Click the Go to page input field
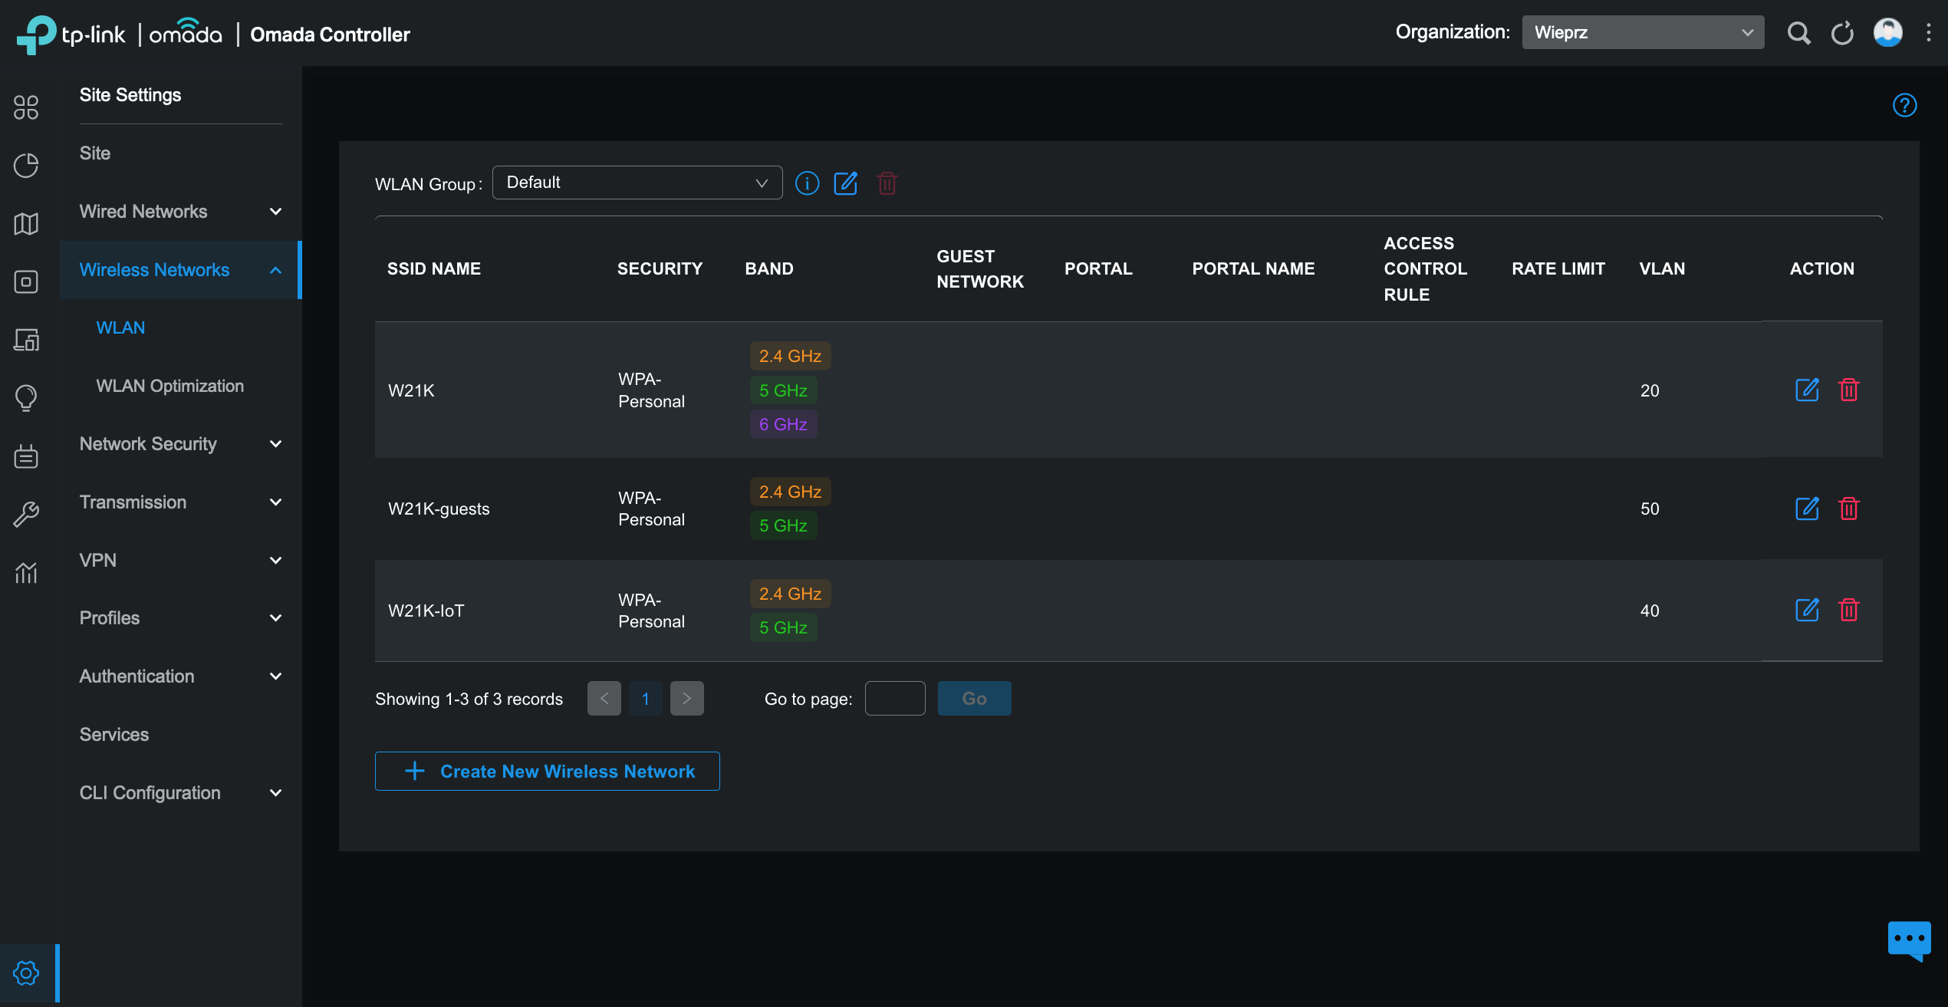 coord(895,698)
